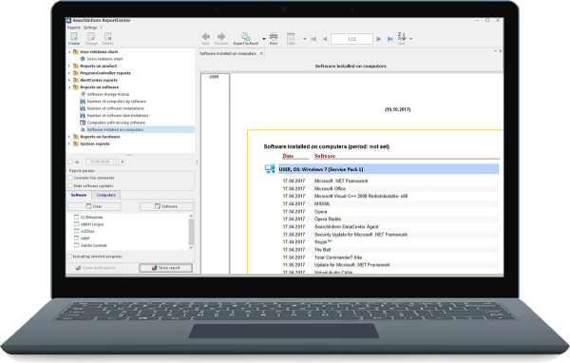Enable Consider the comments checkbox
Screen dimensions: 570x363
click(x=70, y=178)
